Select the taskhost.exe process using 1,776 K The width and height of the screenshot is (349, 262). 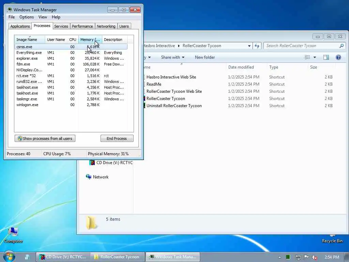point(71,93)
